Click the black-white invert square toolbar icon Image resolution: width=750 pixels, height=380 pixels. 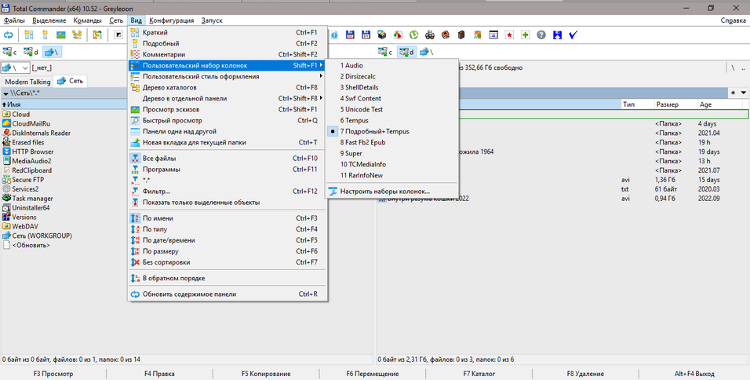pyautogui.click(x=118, y=35)
